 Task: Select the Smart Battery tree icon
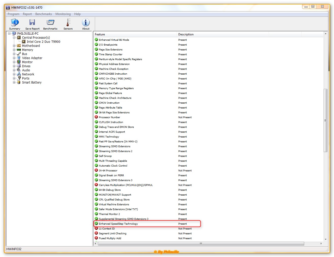pos(19,83)
